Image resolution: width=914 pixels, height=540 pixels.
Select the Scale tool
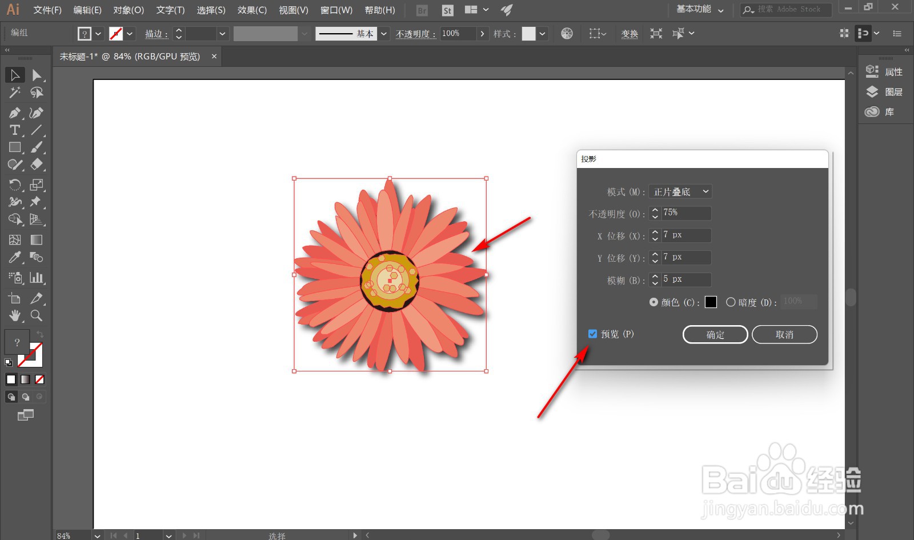click(37, 185)
